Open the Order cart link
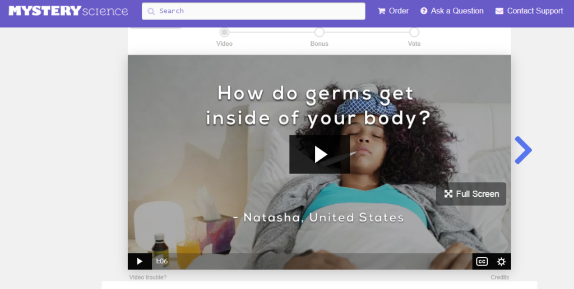Screen dimensions: 574x289 coord(393,11)
